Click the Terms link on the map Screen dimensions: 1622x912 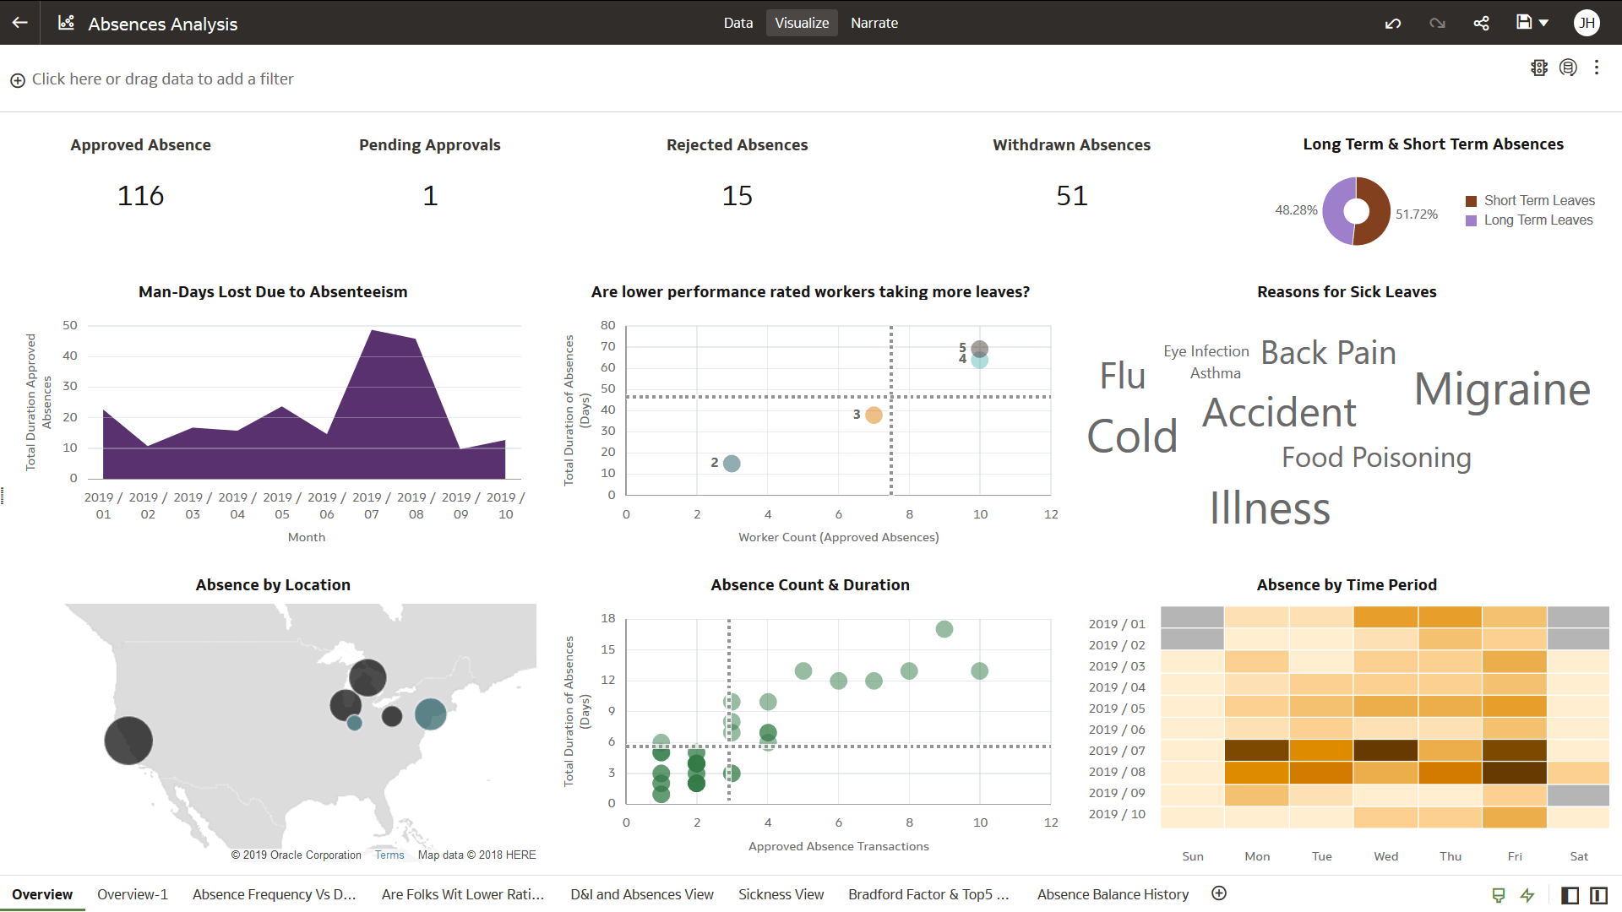389,855
